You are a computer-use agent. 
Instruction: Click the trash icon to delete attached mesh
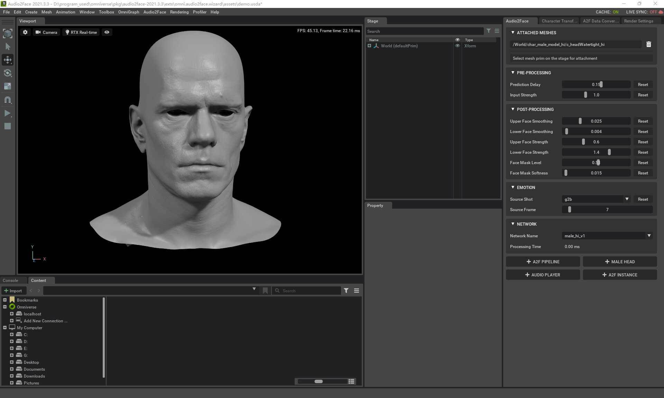[648, 44]
